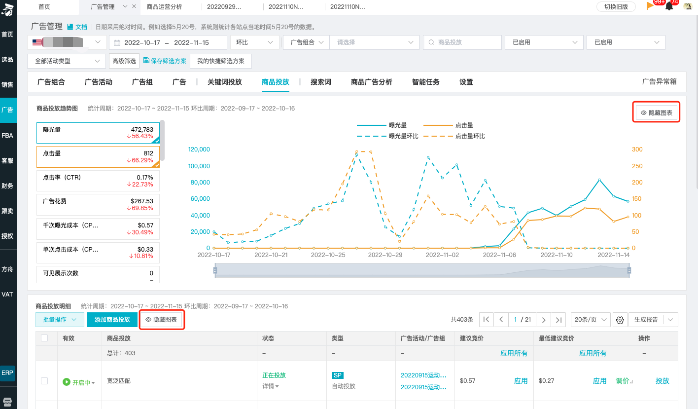698x409 pixels.
Task: Open the 请选择 dropdown
Action: [374, 42]
